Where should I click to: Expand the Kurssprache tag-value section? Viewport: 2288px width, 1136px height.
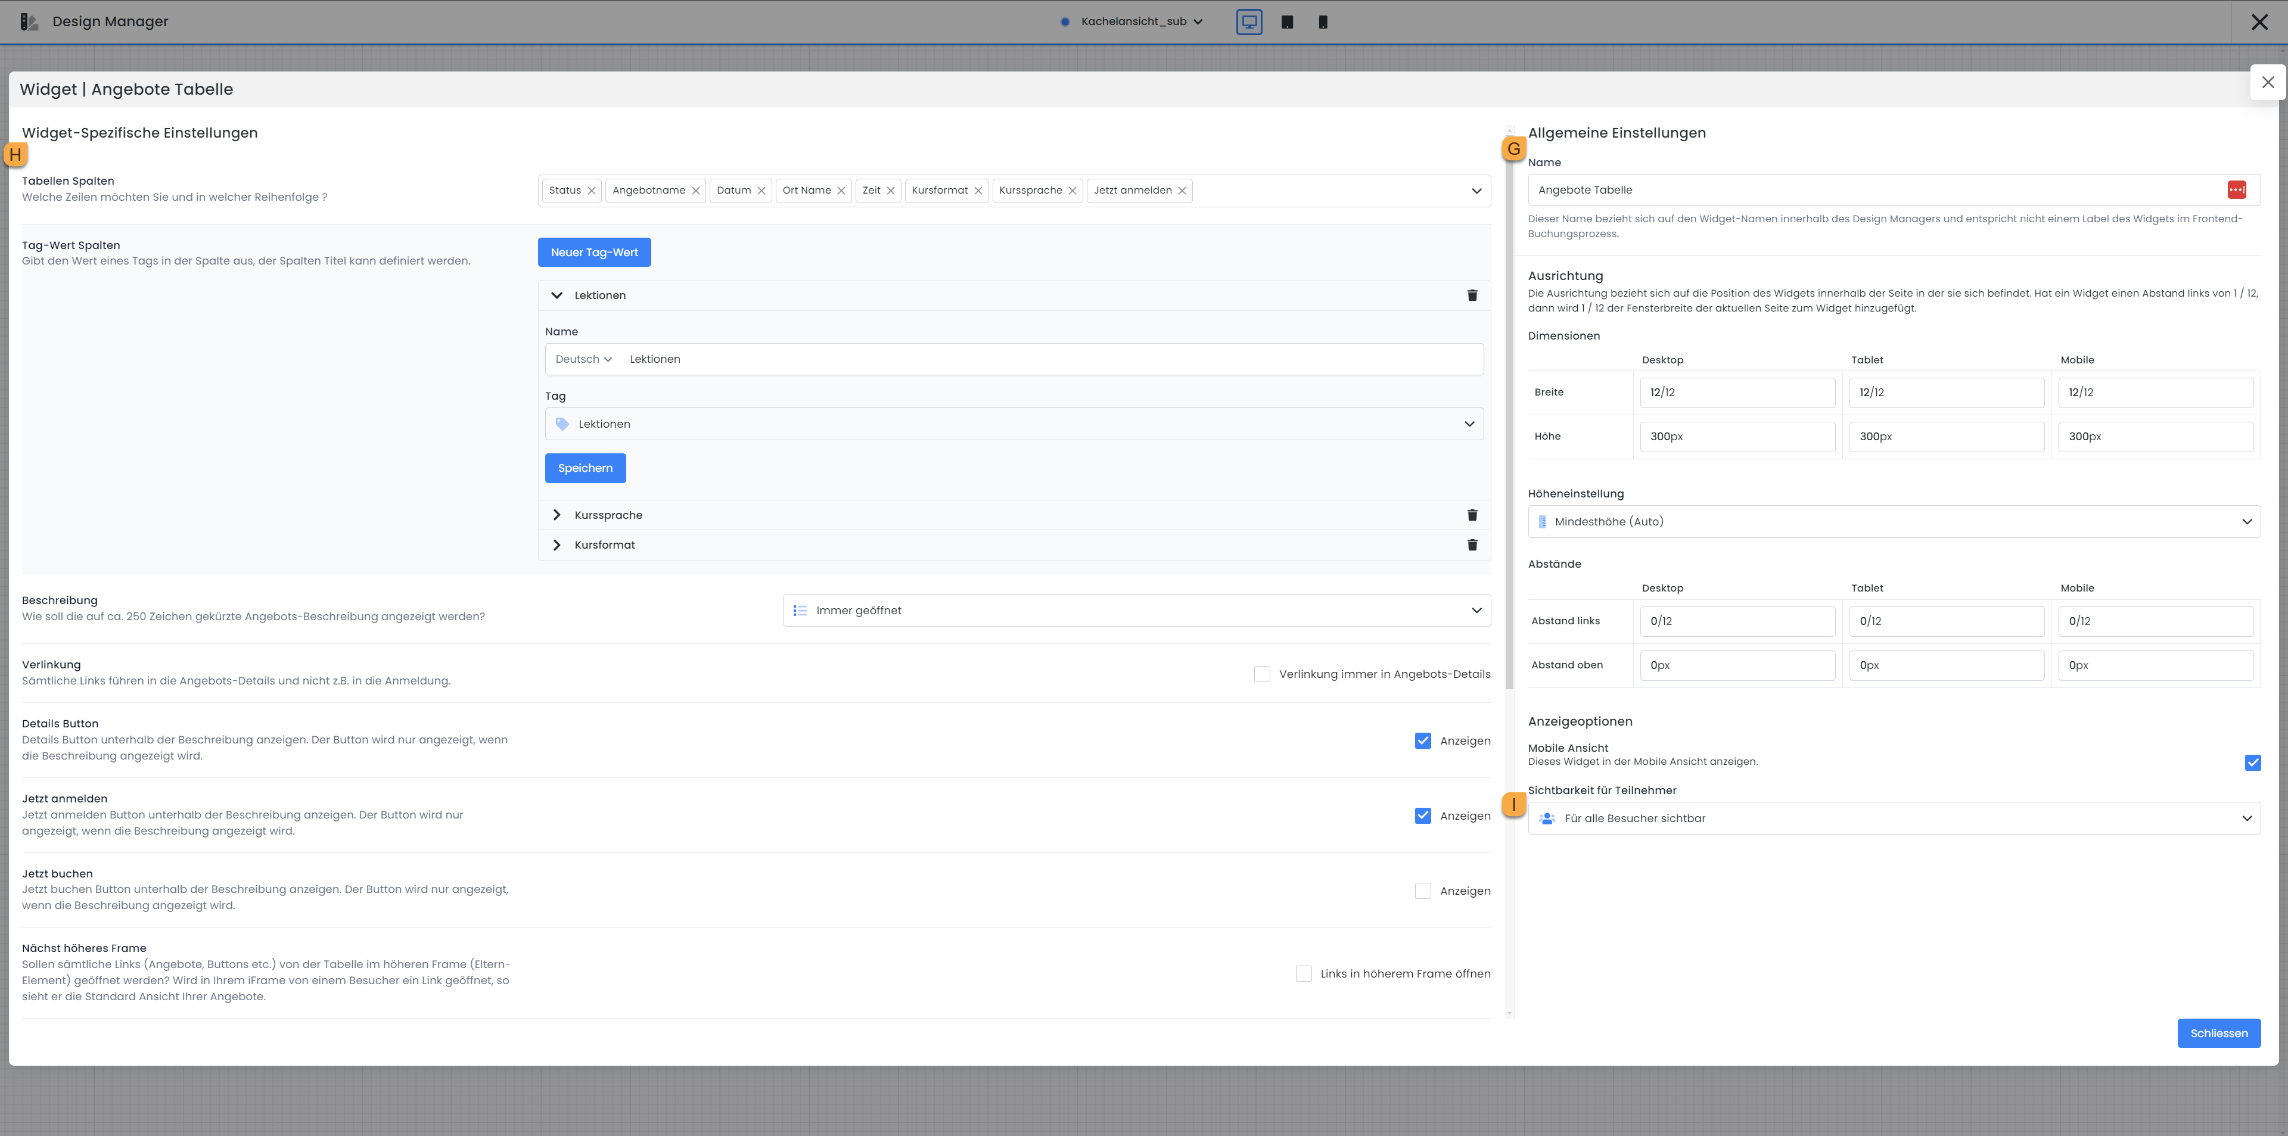[x=557, y=515]
